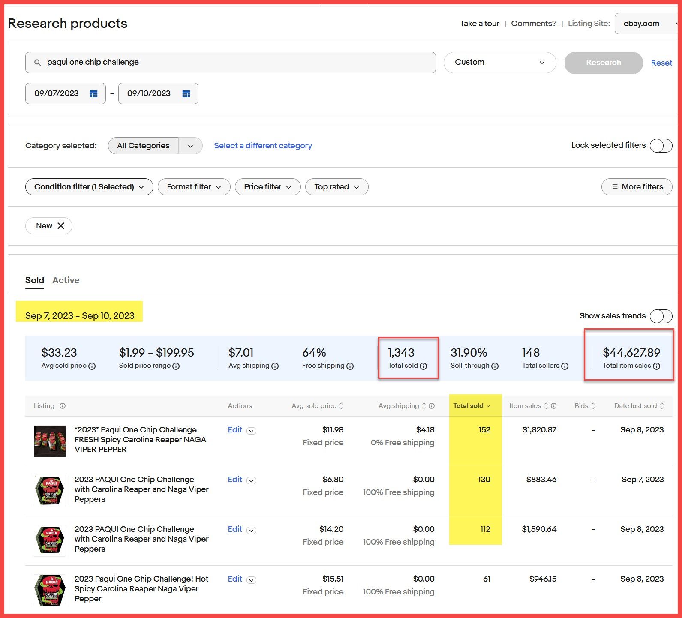
Task: Show info for Sell-through rate
Action: tap(495, 366)
